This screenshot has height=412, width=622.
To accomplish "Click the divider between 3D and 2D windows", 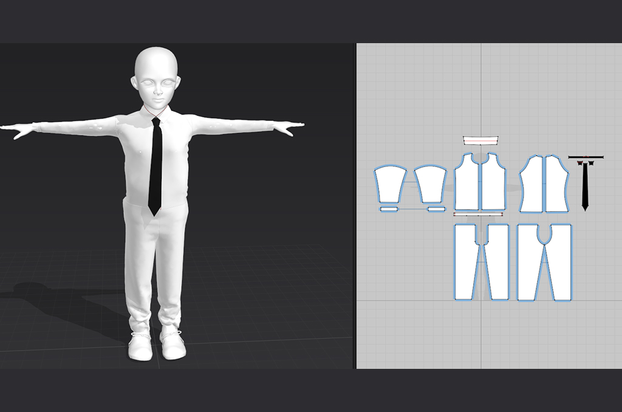I will [354, 207].
